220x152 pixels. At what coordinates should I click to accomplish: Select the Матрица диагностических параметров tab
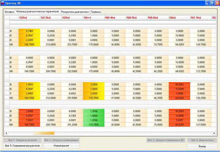[38, 12]
